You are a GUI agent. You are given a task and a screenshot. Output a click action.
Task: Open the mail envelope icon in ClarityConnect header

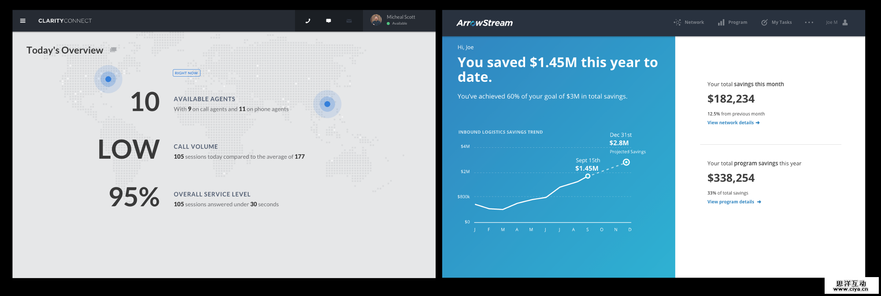(x=349, y=21)
